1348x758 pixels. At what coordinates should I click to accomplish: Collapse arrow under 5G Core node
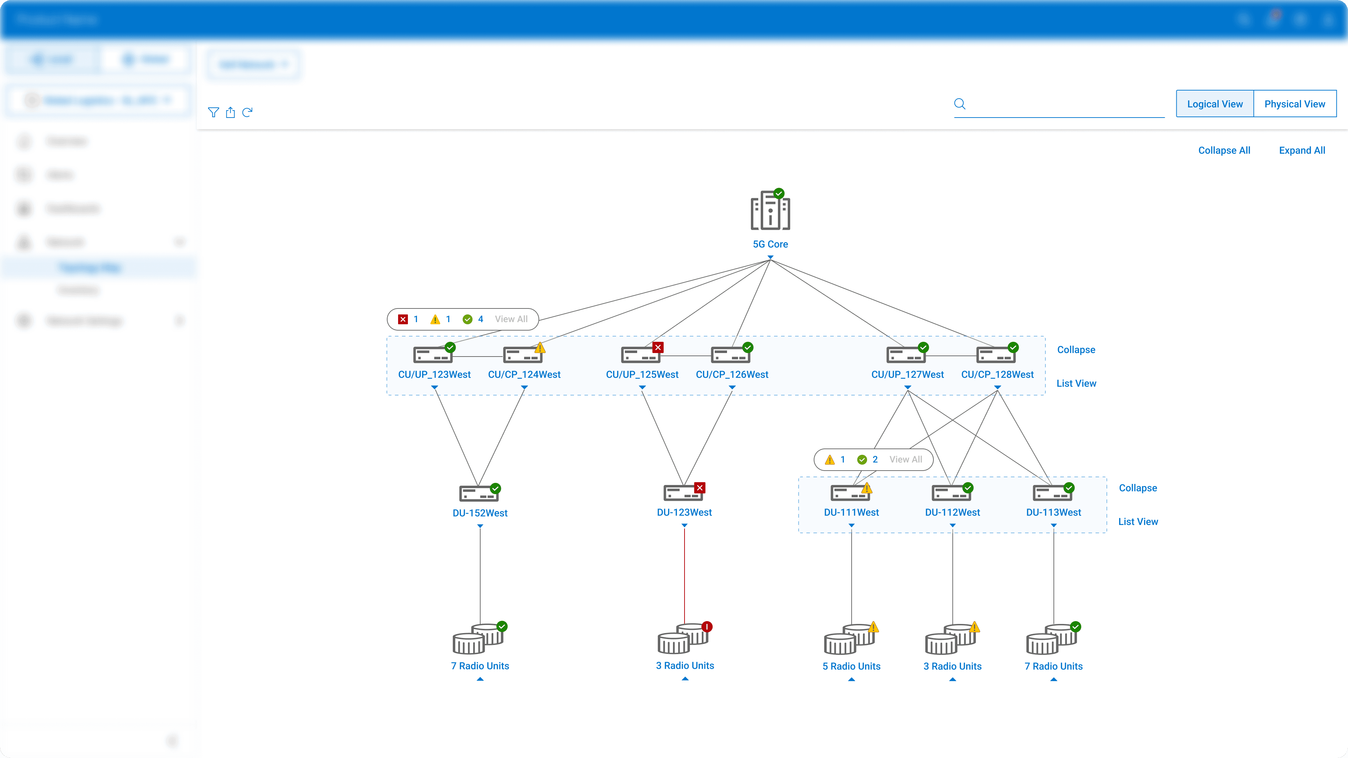(x=770, y=257)
